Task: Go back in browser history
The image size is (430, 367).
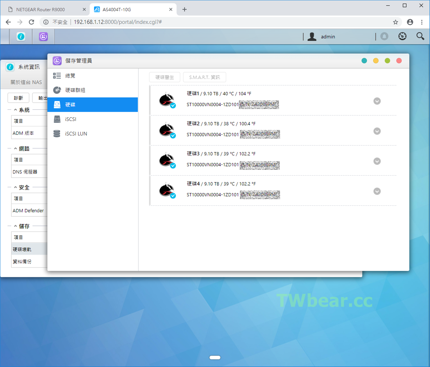Action: click(x=8, y=22)
